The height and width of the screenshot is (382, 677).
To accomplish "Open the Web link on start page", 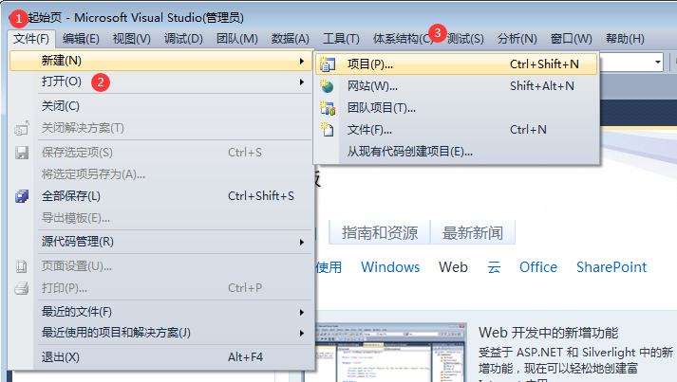I will [453, 267].
